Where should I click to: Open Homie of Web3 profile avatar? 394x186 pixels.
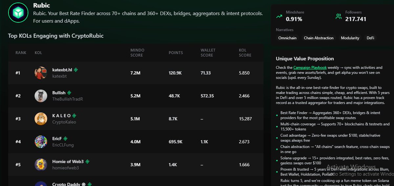[41, 165]
